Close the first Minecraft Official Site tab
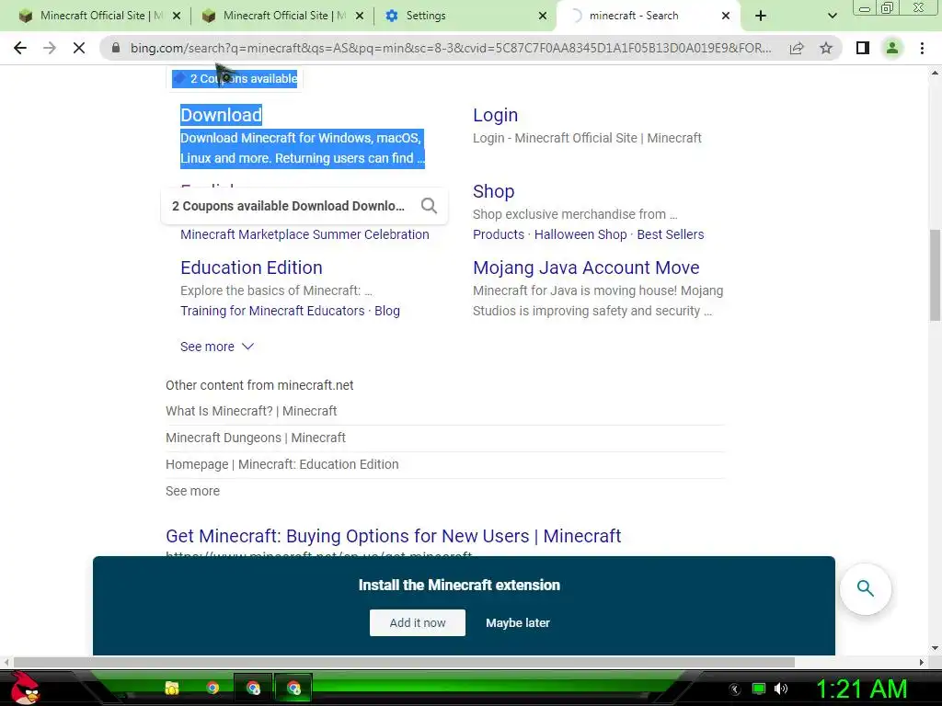Screen dimensions: 942x706 coord(177,17)
